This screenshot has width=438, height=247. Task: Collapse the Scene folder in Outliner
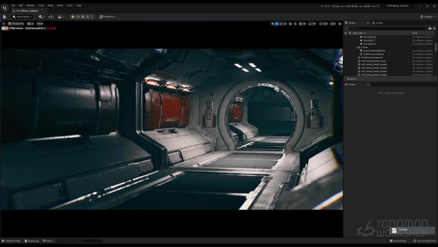pos(356,47)
